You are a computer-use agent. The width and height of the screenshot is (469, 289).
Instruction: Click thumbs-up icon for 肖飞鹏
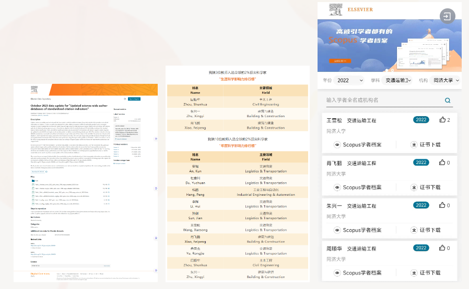click(x=442, y=162)
